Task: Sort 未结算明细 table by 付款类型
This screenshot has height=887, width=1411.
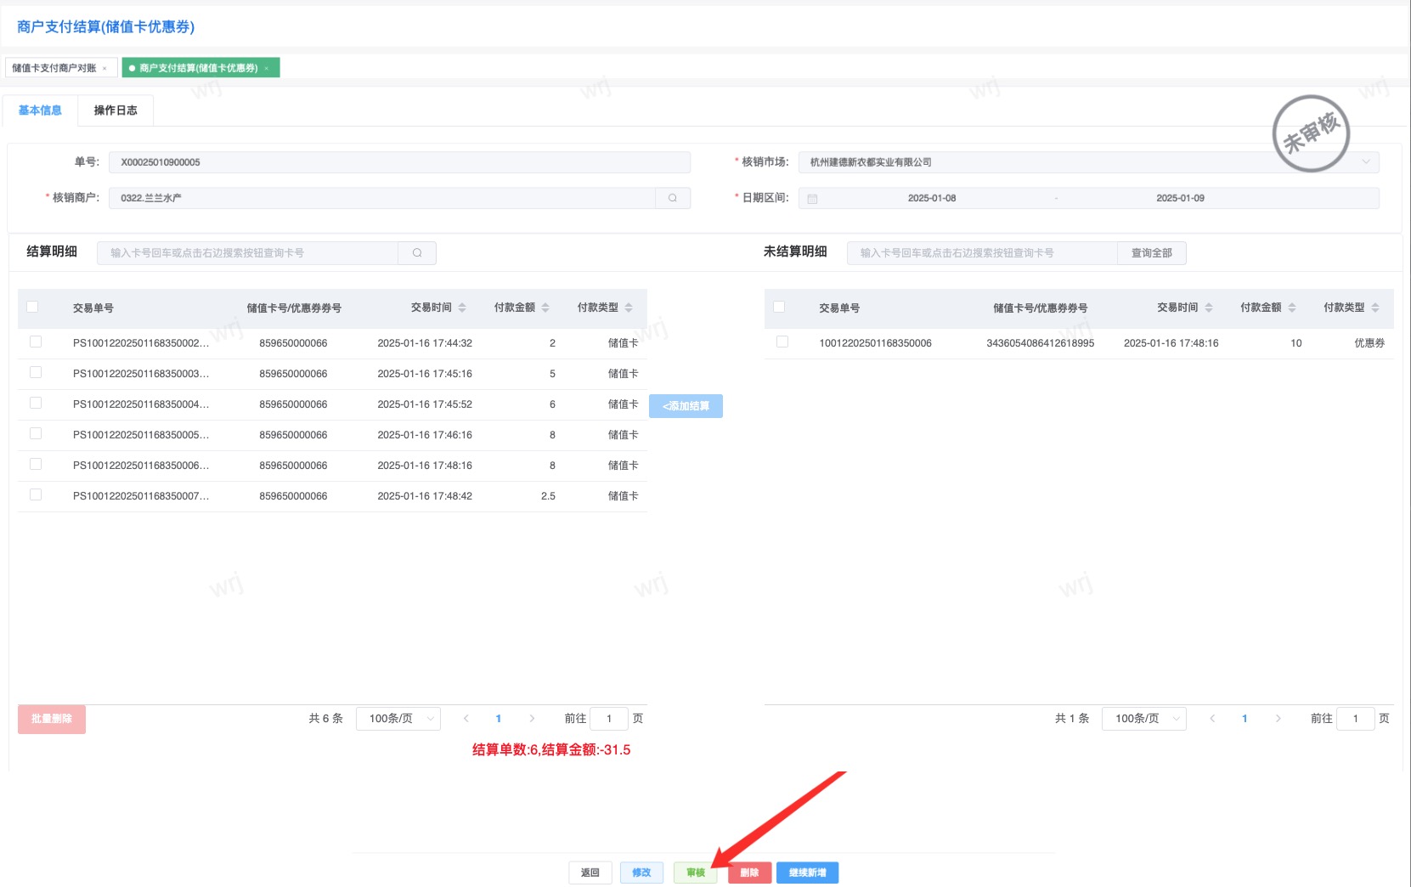Action: click(1375, 308)
